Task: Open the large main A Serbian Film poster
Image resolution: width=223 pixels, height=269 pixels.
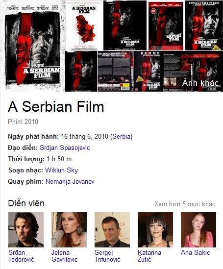Action: tap(32, 46)
